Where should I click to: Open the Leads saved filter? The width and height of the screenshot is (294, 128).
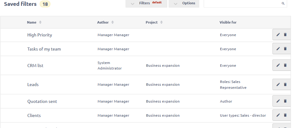point(33,85)
